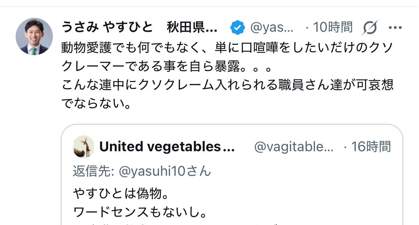
Task: Click 秋田県 in the author's display name
Action: click(x=191, y=27)
